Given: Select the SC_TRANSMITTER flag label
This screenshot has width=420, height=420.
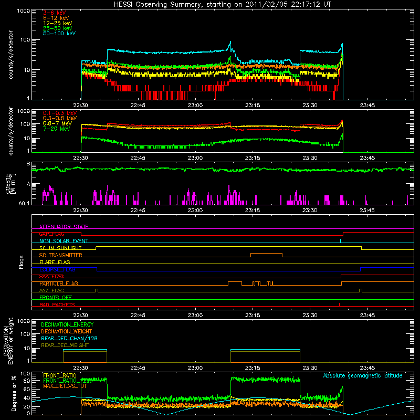Looking at the screenshot, I should click(60, 255).
